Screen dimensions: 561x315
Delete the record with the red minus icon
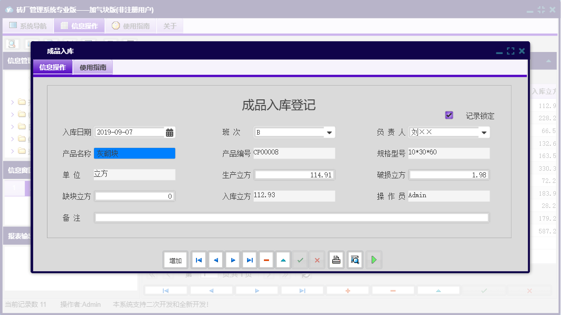(266, 259)
